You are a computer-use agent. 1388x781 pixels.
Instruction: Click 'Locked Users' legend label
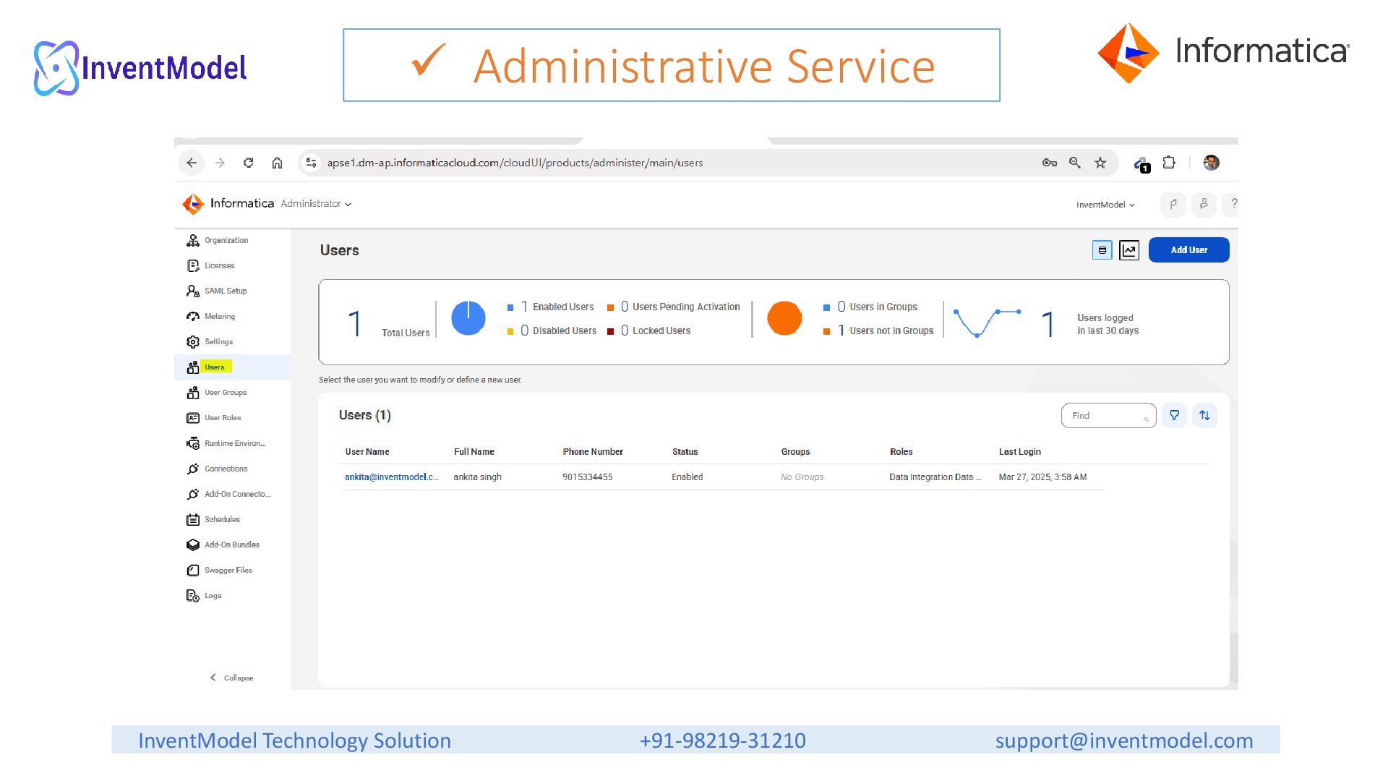coord(661,331)
